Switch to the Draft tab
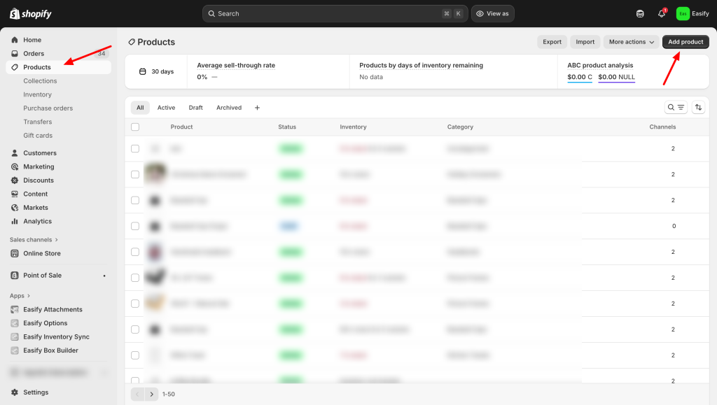Viewport: 717px width, 405px height. pos(195,108)
